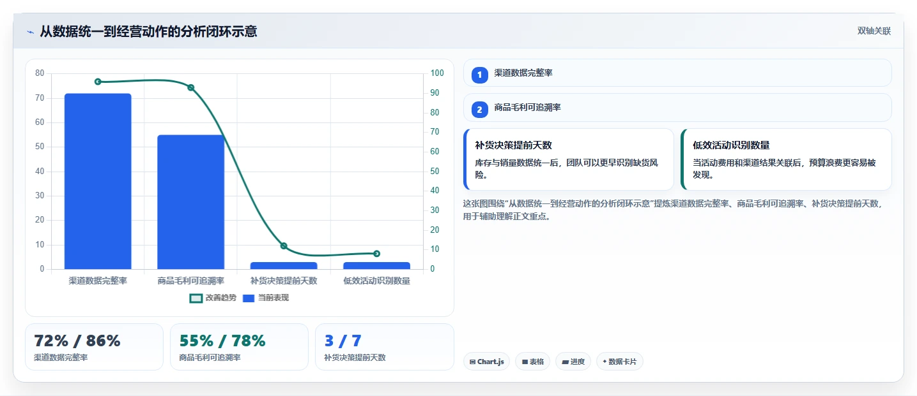Click the chart description paragraph text

[674, 210]
